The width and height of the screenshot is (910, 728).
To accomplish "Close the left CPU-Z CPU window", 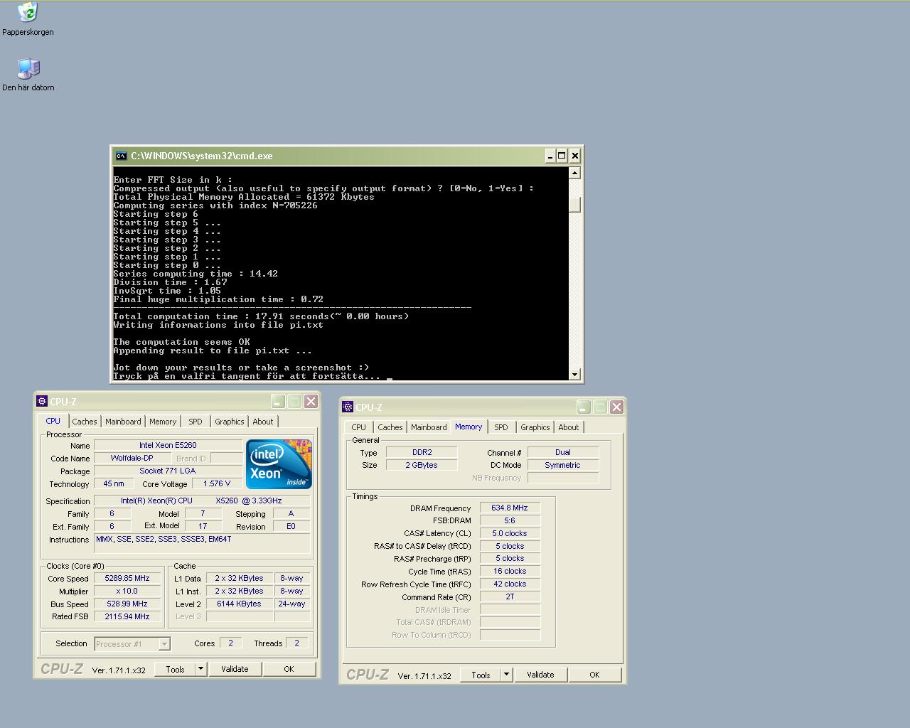I will tap(311, 402).
